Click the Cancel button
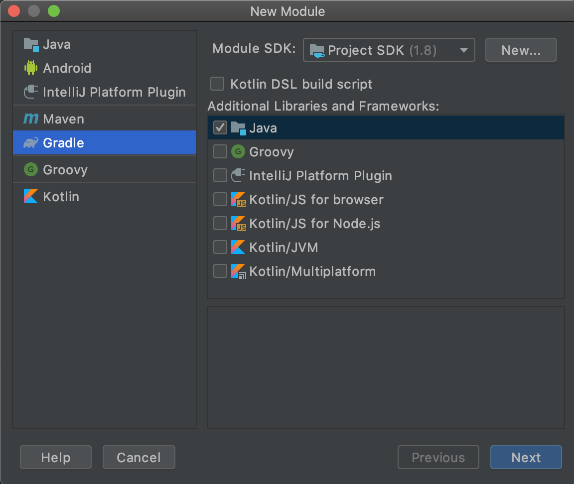 pos(139,457)
